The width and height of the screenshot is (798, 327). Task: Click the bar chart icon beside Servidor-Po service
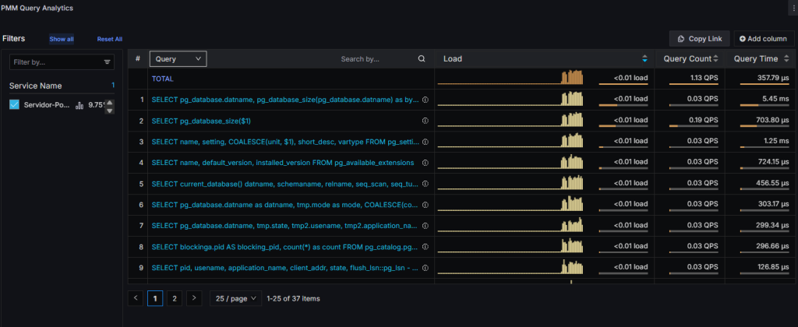click(x=79, y=104)
